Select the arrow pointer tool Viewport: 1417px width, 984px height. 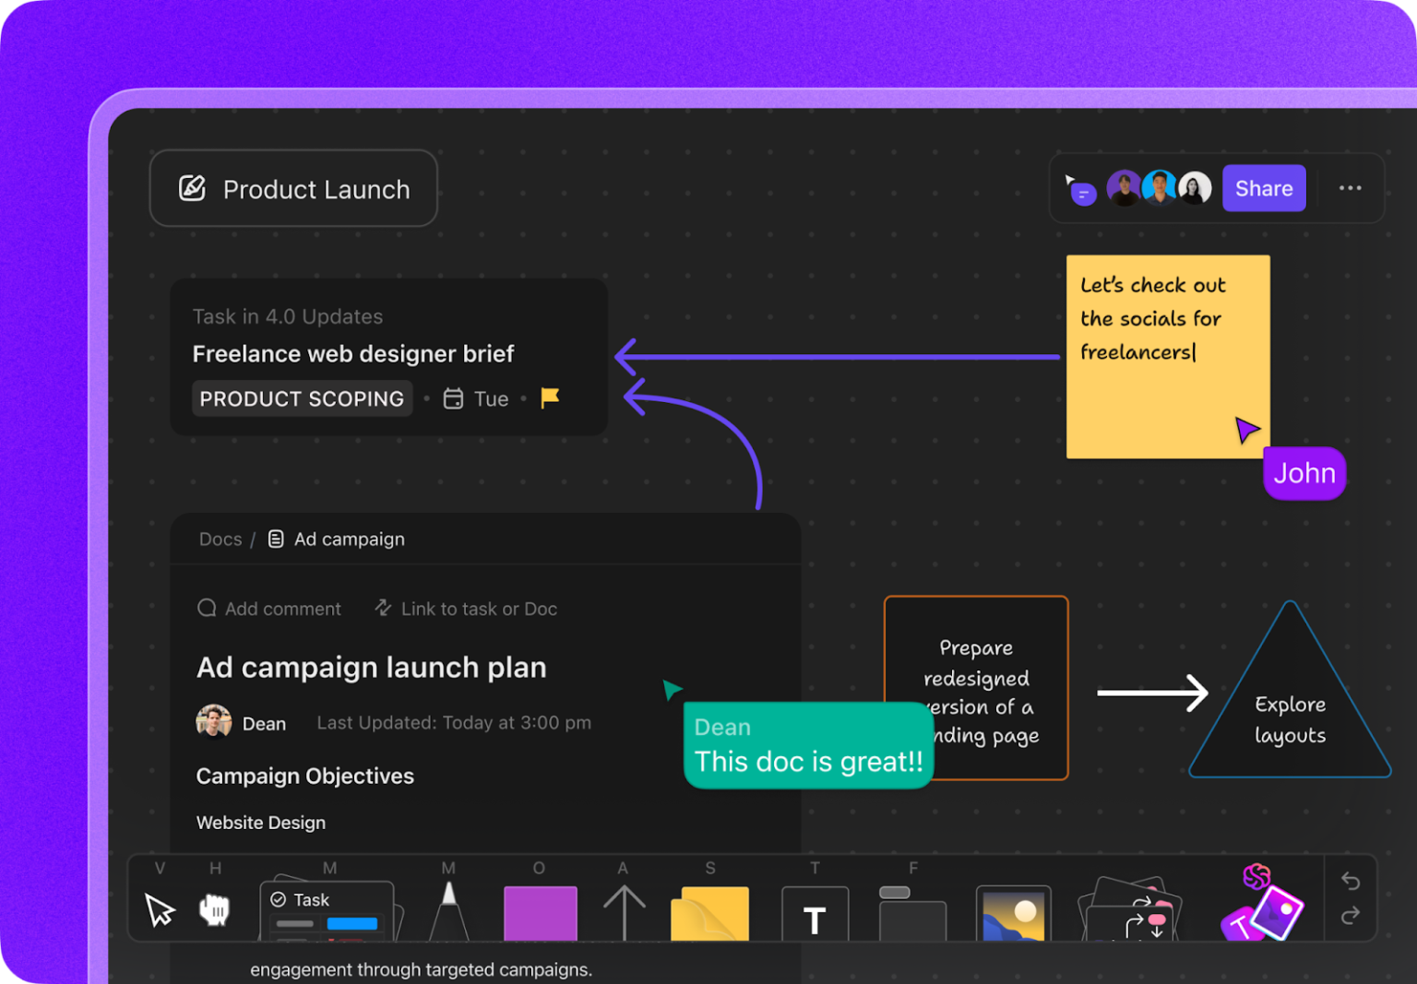[x=161, y=909]
